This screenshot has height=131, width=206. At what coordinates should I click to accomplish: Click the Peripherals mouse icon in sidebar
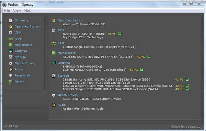coord(11,75)
